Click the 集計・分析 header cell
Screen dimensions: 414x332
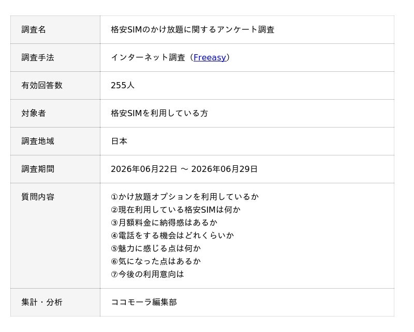coord(55,302)
